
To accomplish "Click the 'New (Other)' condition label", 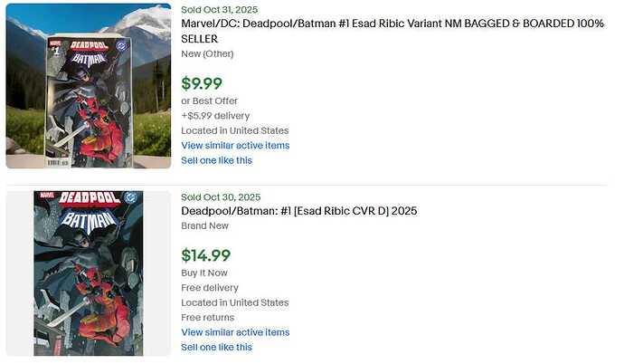I will pyautogui.click(x=209, y=54).
